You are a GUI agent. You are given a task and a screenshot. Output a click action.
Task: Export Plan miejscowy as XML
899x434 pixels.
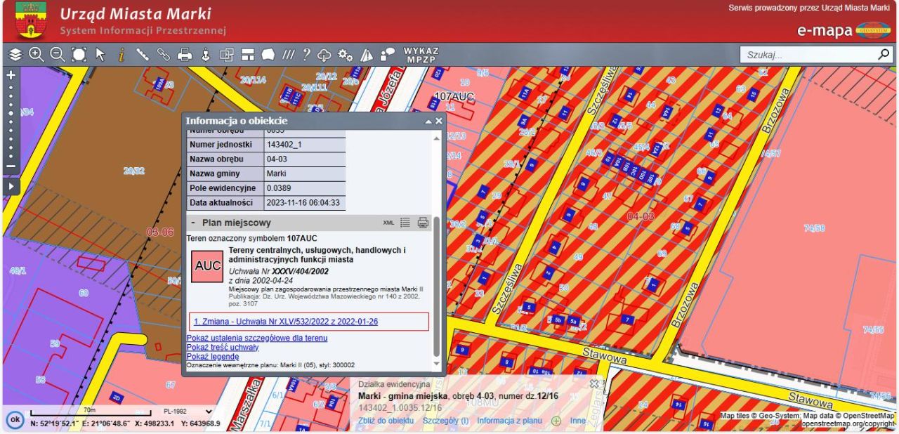point(388,223)
